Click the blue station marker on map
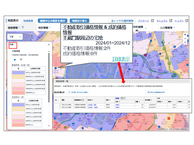194x145 pixels. coord(55,68)
